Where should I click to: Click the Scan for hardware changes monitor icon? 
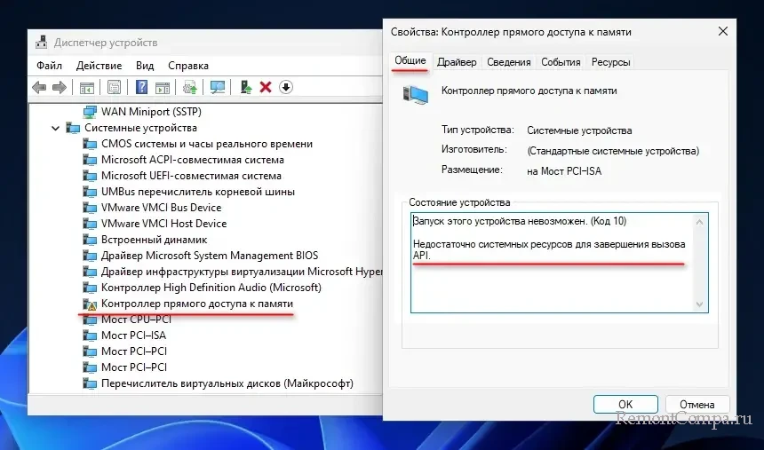tap(218, 87)
